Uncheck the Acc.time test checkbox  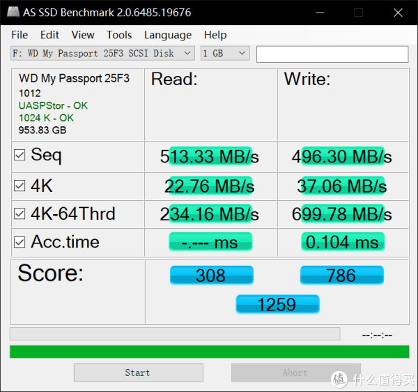click(20, 242)
